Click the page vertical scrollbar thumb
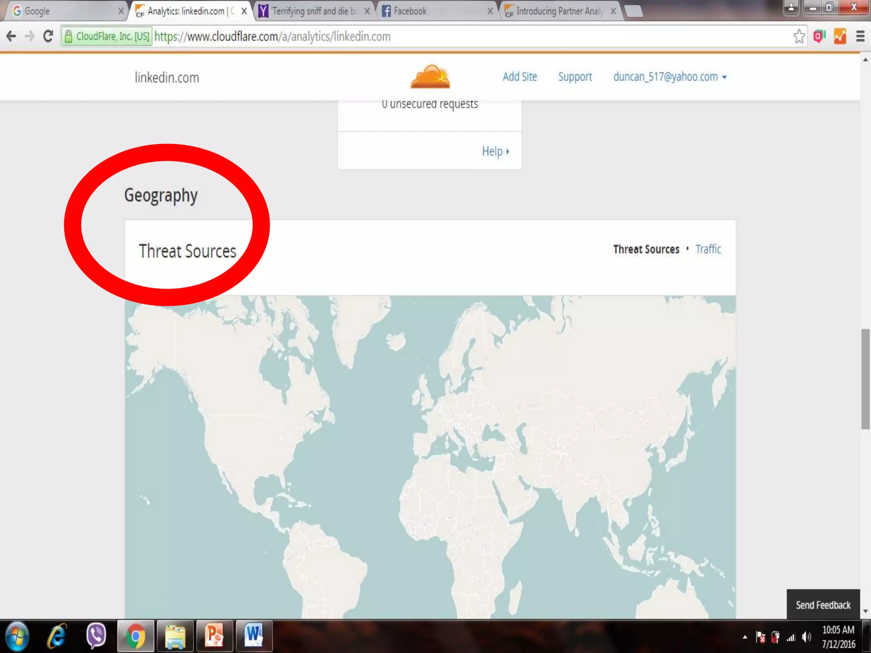The width and height of the screenshot is (871, 653). coord(865,378)
